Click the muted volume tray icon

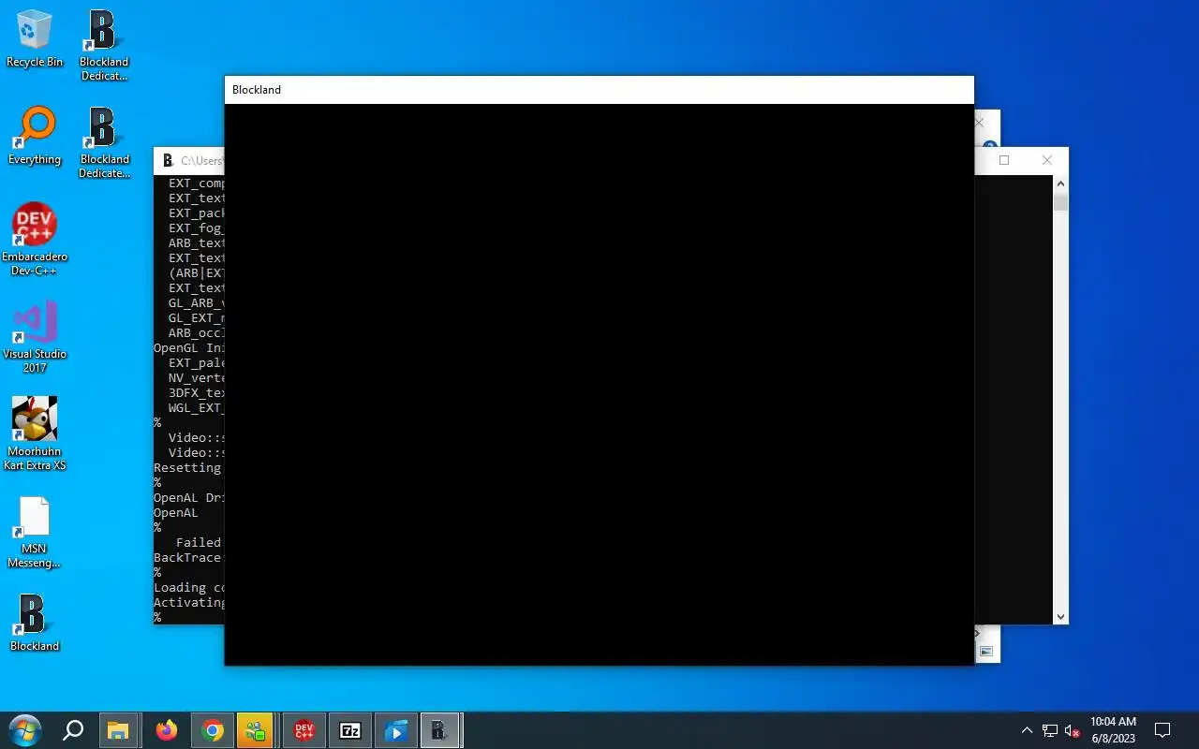point(1073,731)
